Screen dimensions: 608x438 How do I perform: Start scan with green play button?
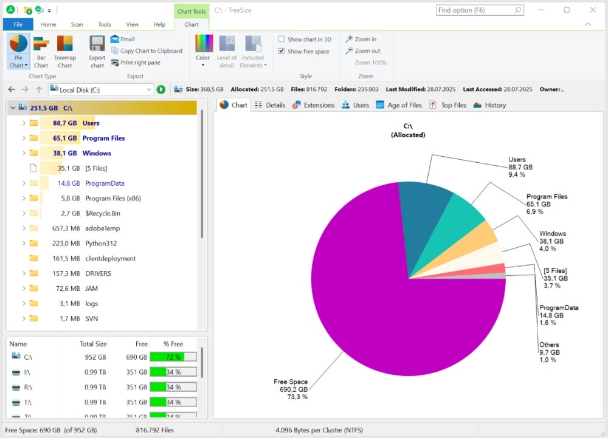point(161,90)
